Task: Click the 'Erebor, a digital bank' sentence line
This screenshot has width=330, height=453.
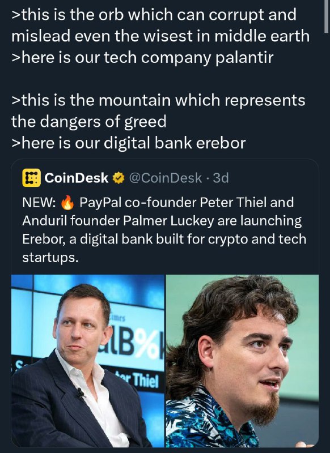Action: (164, 239)
